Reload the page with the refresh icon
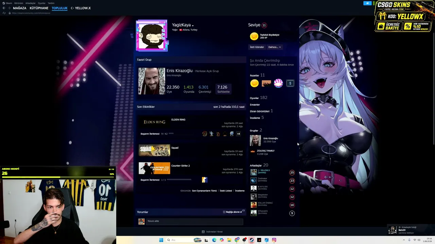This screenshot has height=244, width=435. click(x=4, y=13)
